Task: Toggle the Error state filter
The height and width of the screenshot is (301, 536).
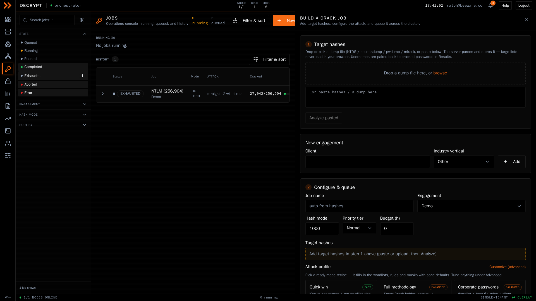Action: coord(53,93)
